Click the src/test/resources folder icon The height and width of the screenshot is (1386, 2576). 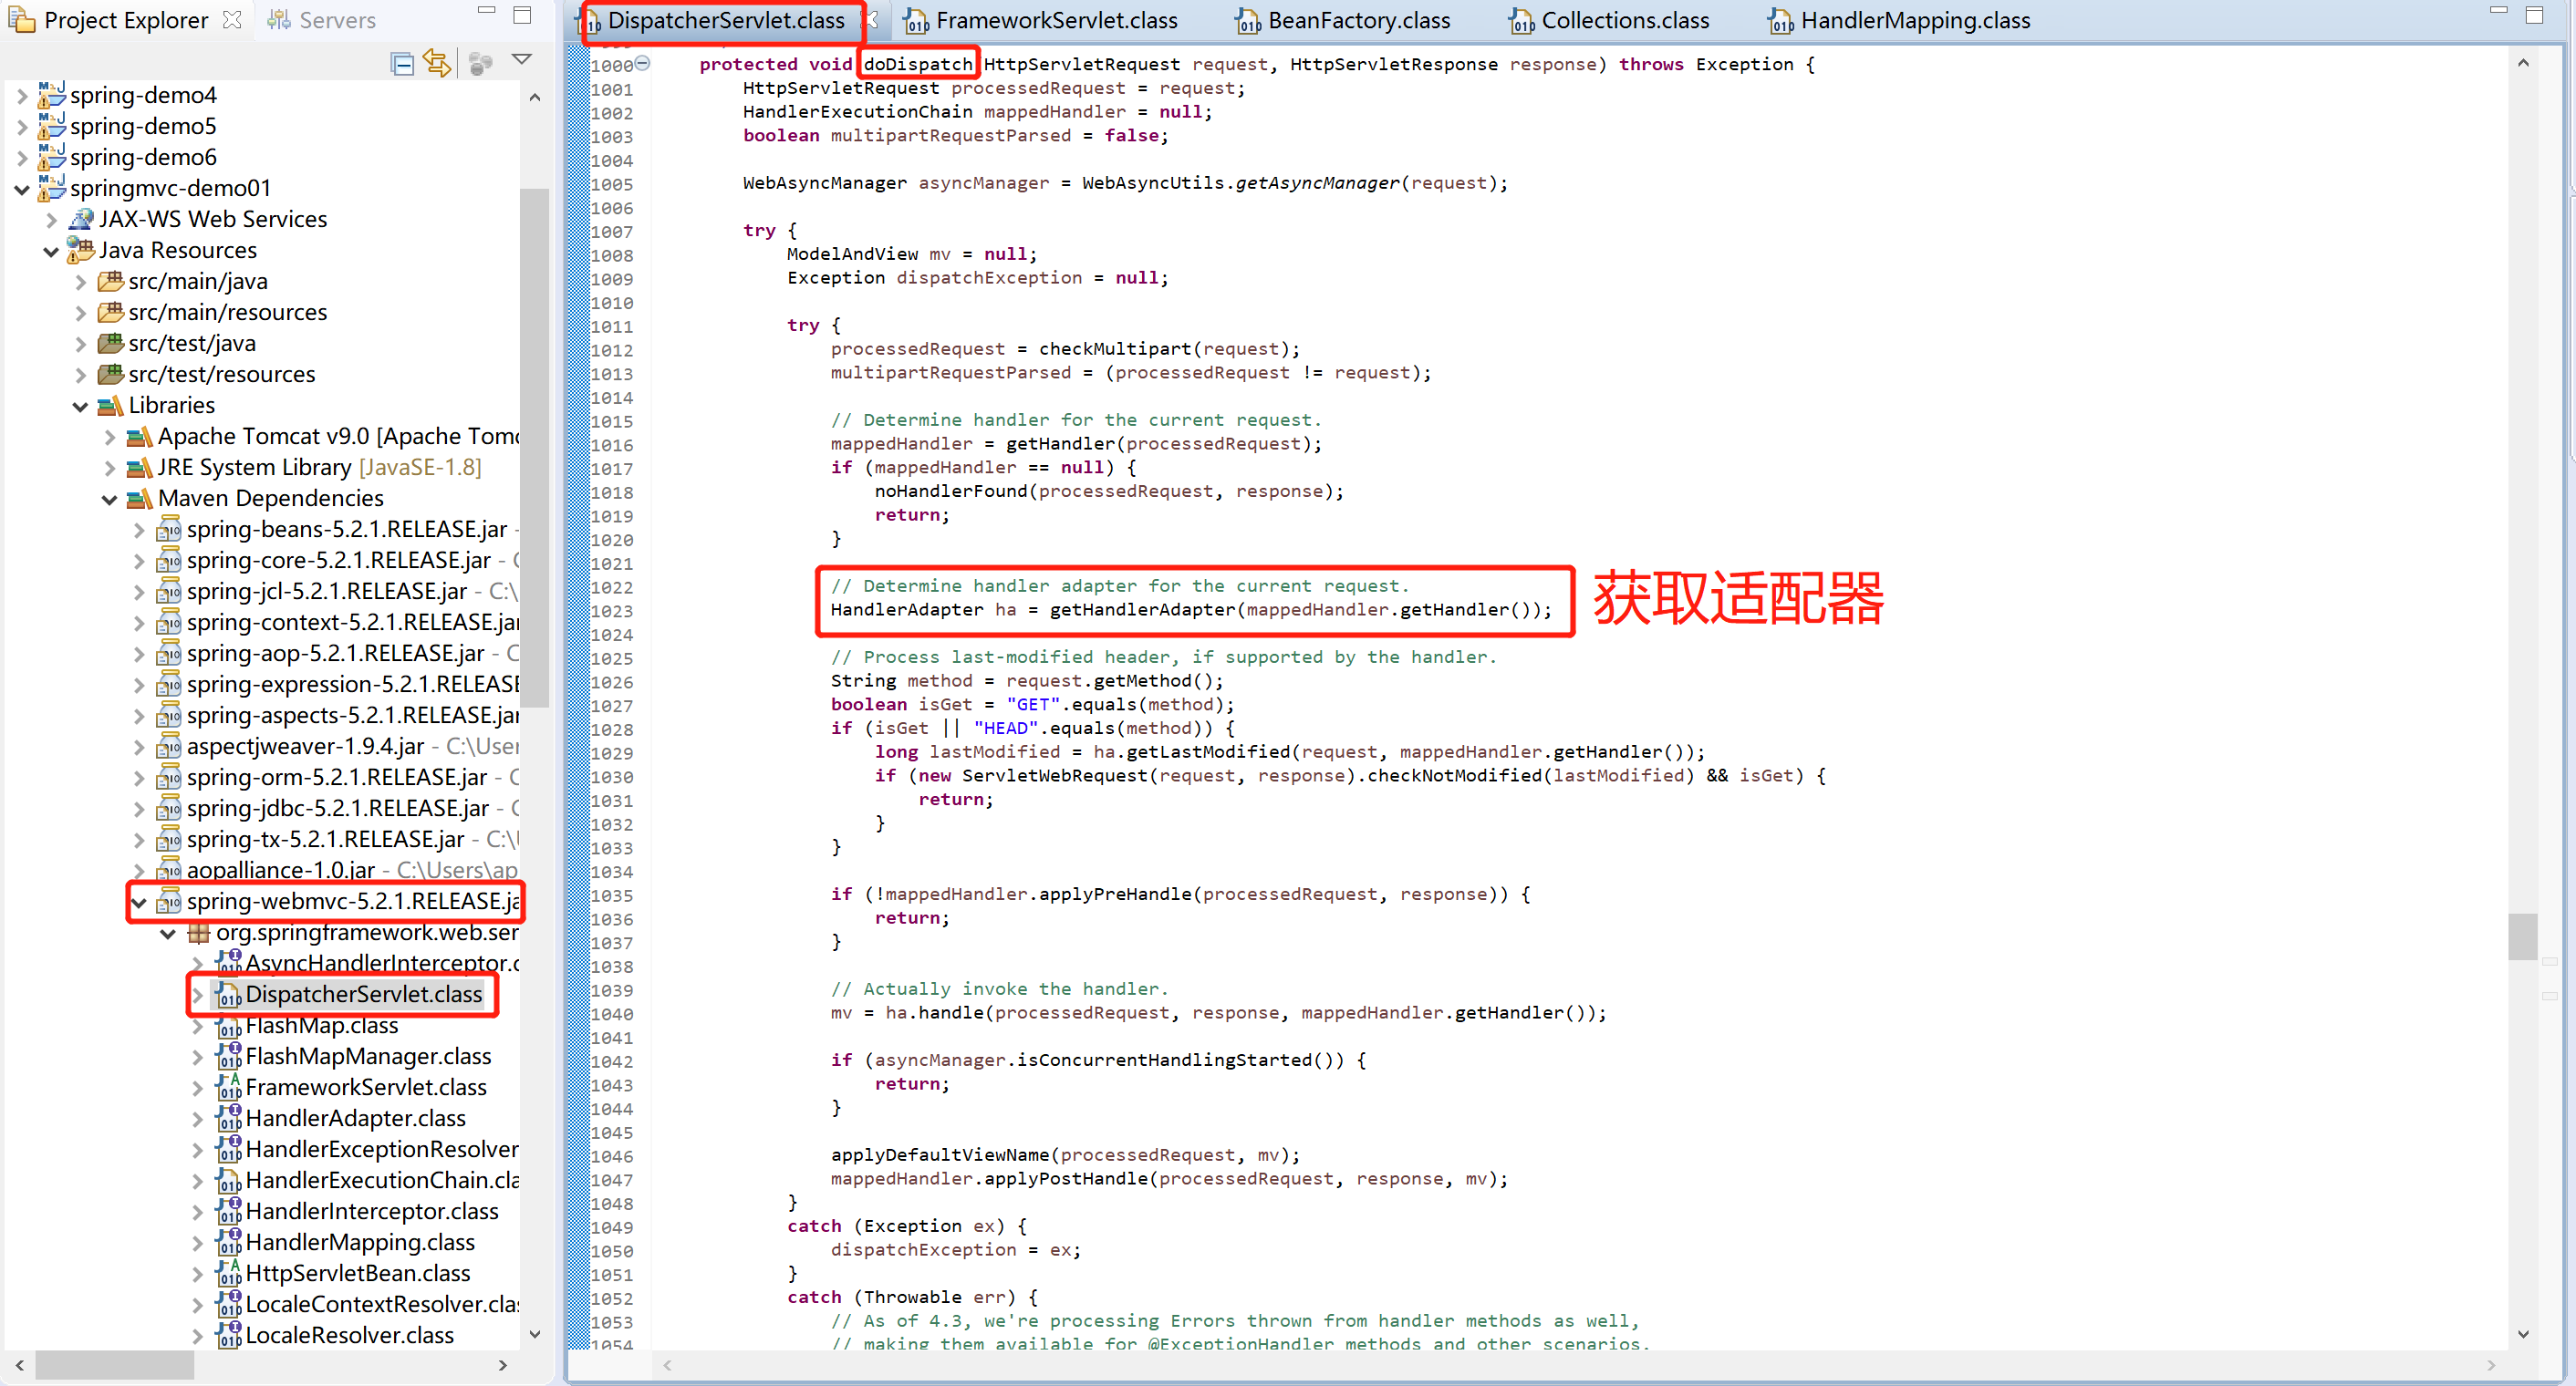coord(111,374)
